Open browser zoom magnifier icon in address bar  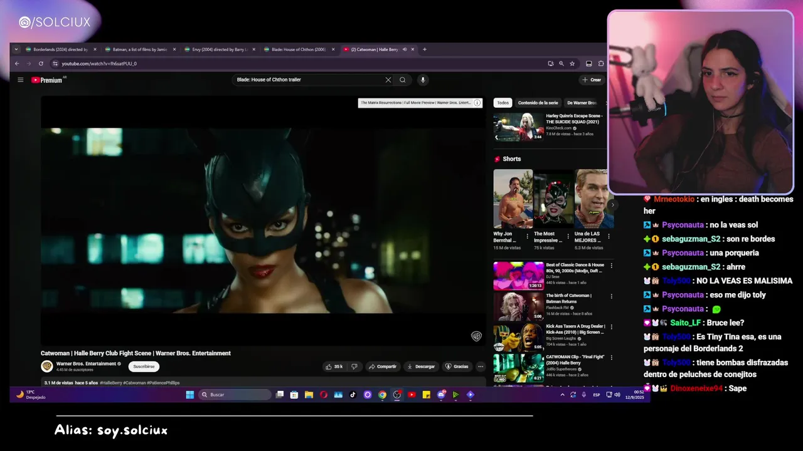point(561,63)
